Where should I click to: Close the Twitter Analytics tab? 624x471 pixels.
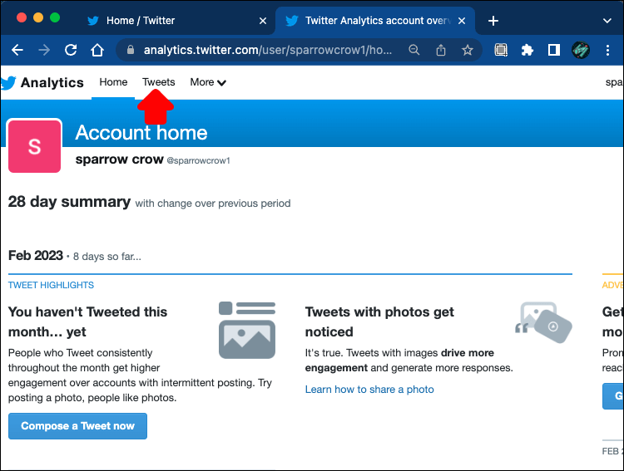[462, 21]
